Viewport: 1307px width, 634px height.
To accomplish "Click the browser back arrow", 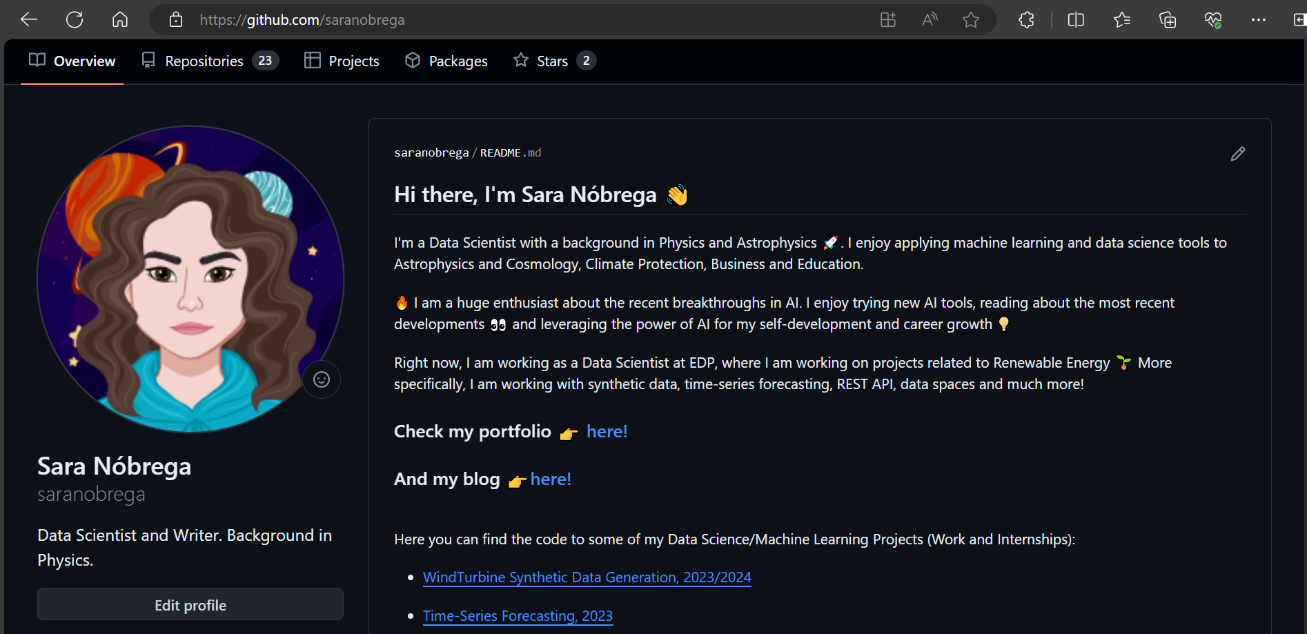I will pyautogui.click(x=29, y=20).
